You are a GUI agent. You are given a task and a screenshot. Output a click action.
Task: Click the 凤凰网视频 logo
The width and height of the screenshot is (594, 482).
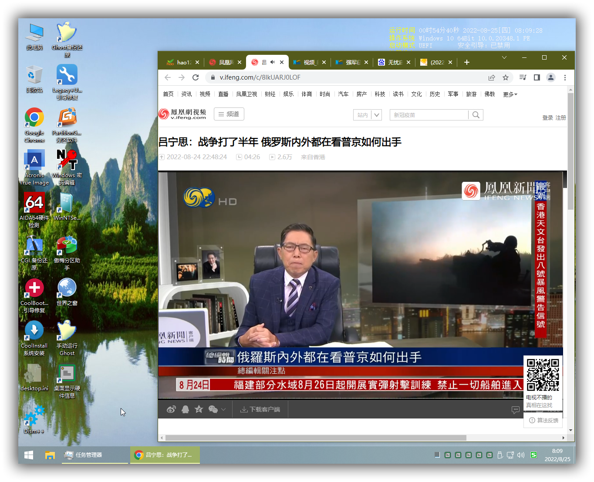182,114
